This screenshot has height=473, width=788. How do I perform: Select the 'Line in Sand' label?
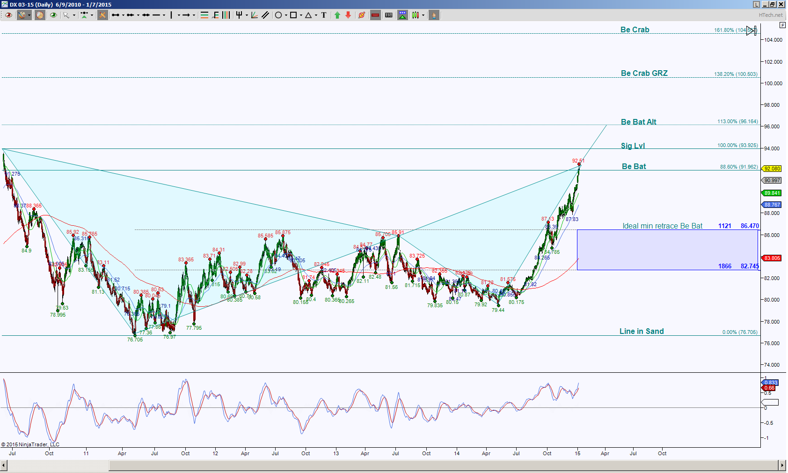click(642, 331)
